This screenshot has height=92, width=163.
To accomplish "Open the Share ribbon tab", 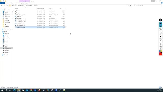I will pos(12,3).
